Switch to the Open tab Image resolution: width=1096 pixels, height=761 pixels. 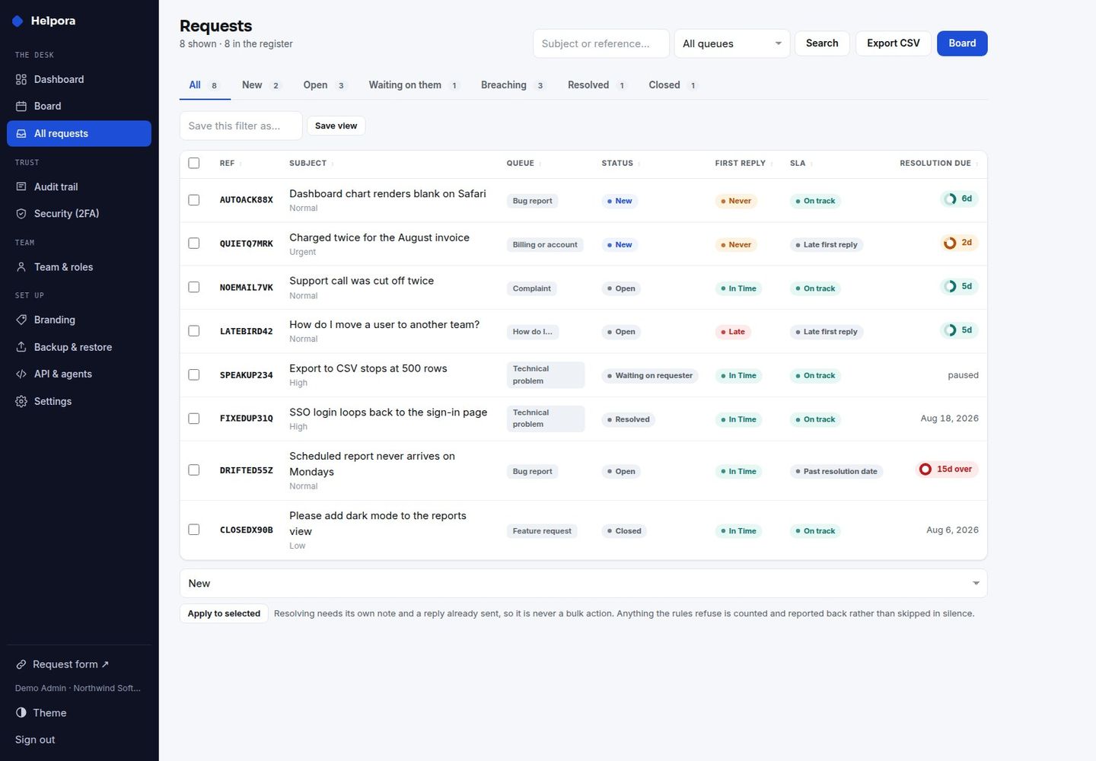324,85
